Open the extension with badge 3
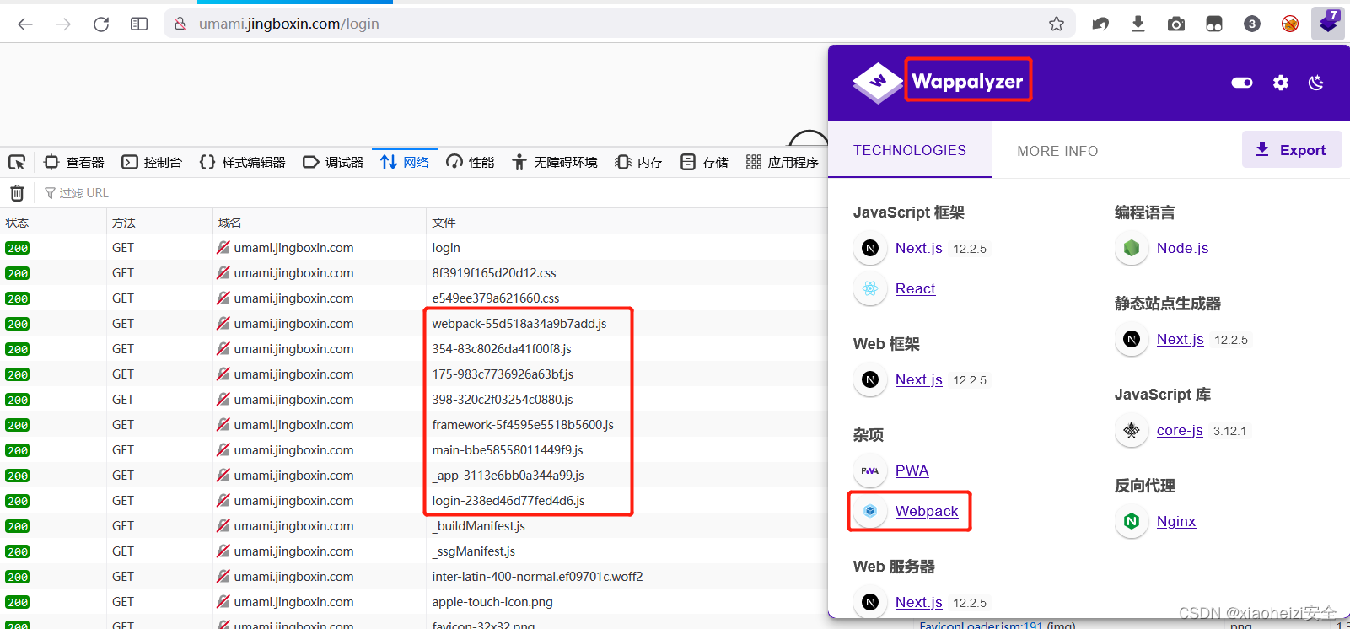The image size is (1350, 629). coord(1252,24)
